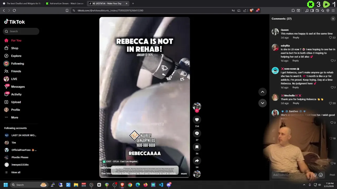Bookmark this page in the toolbar

[x=67, y=10]
